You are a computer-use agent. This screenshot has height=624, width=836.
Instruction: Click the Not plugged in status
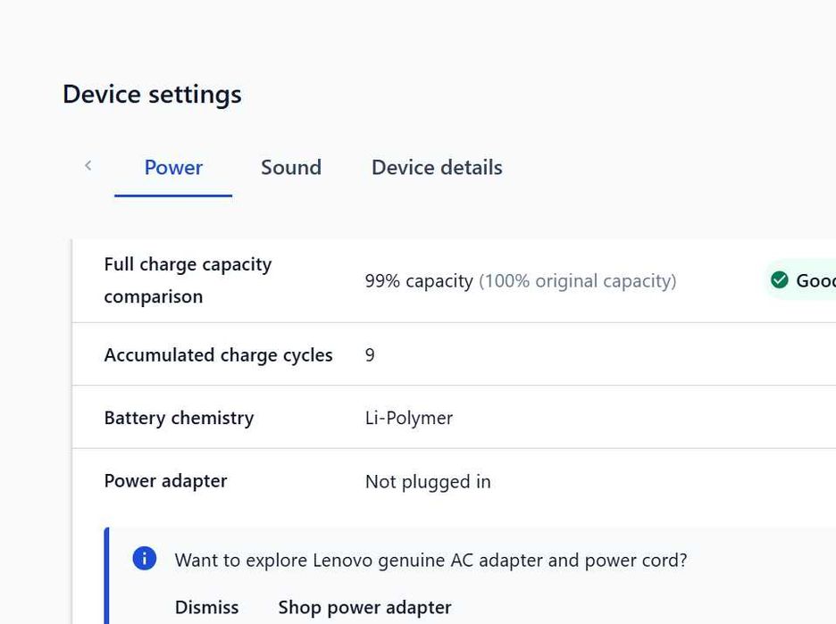pos(428,482)
